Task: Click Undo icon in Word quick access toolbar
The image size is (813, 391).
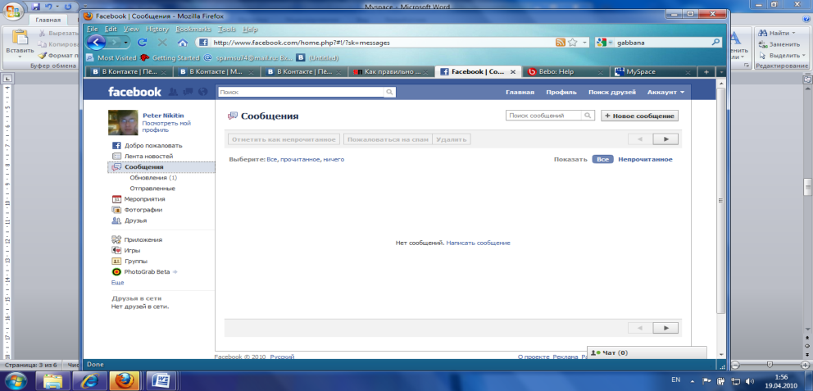Action: pyautogui.click(x=50, y=7)
